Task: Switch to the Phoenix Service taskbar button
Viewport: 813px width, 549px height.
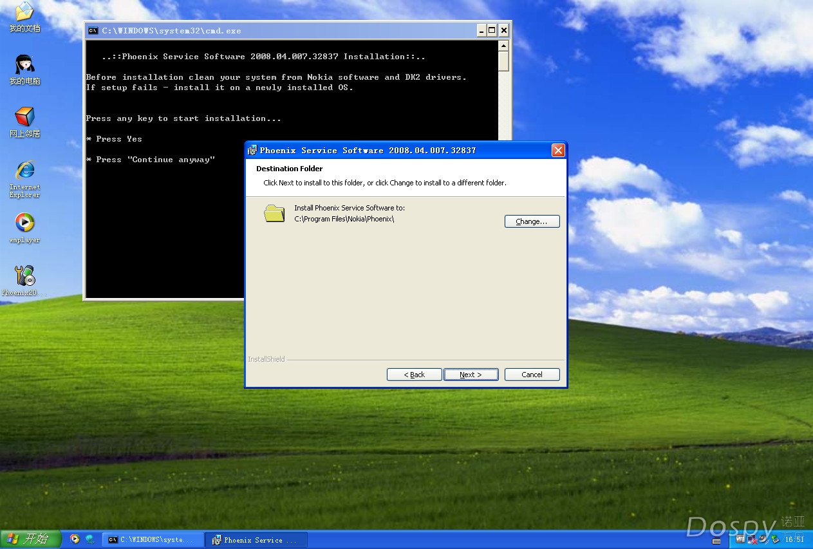Action: click(x=256, y=539)
